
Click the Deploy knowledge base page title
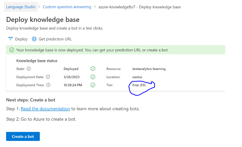pyautogui.click(x=43, y=19)
